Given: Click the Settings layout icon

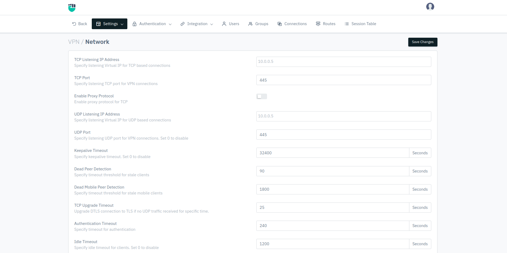Looking at the screenshot, I should coord(98,24).
